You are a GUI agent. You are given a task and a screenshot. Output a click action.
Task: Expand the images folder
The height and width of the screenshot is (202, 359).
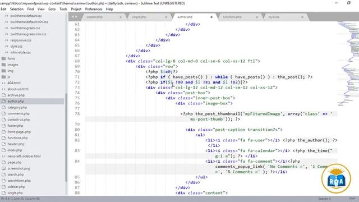click(13, 65)
